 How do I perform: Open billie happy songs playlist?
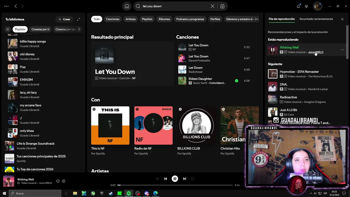tap(44, 44)
